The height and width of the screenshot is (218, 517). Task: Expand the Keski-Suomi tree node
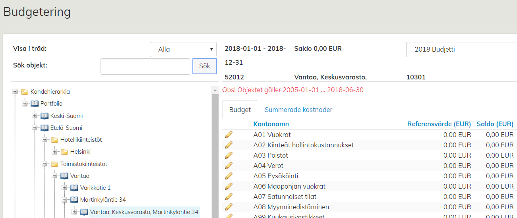click(35, 116)
